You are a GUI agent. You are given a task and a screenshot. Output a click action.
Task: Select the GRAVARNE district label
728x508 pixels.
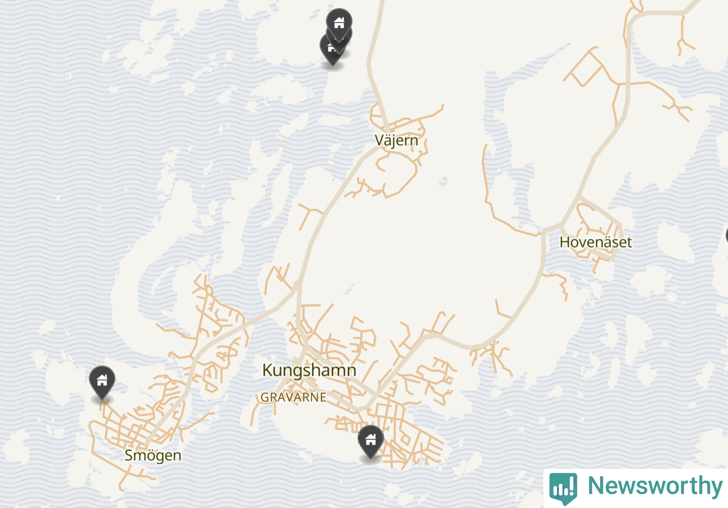[x=293, y=397]
